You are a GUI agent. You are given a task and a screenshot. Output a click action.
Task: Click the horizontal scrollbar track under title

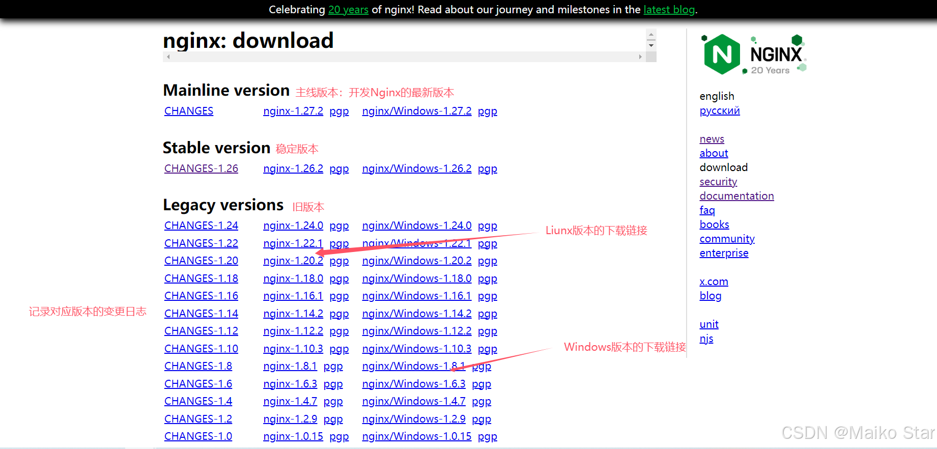coord(404,57)
